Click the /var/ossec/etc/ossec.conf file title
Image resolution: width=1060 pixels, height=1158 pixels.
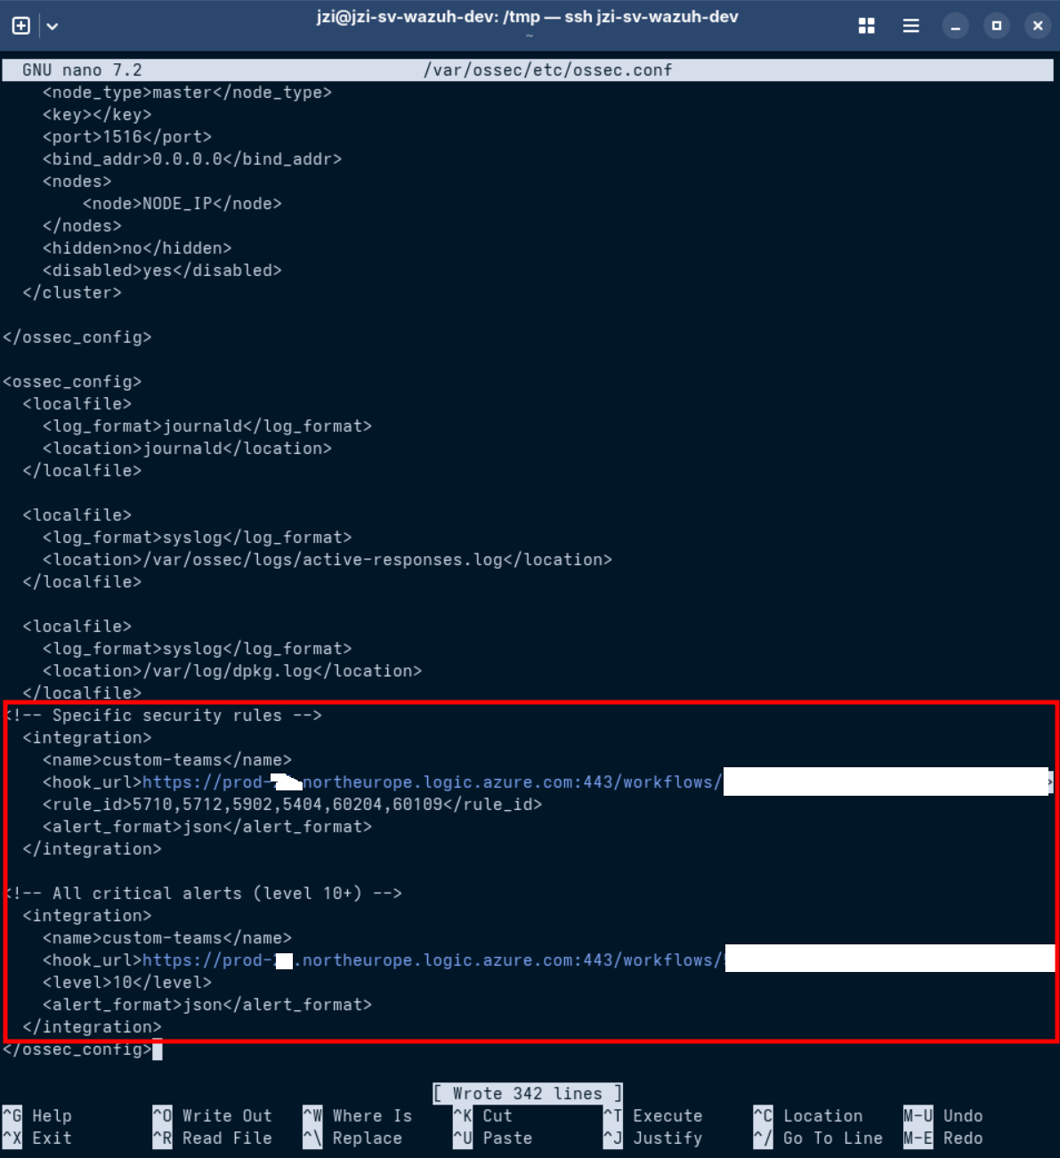coord(548,70)
